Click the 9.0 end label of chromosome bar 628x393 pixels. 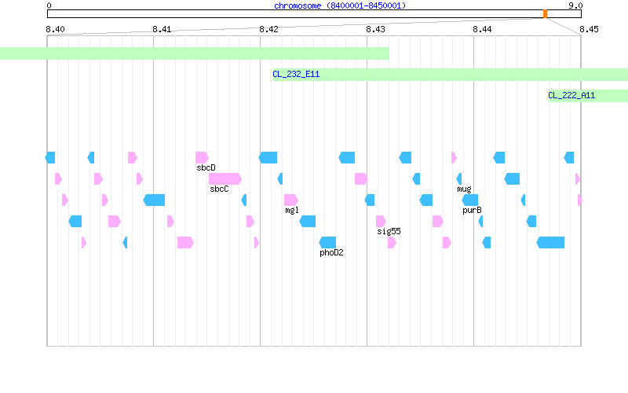pos(575,6)
